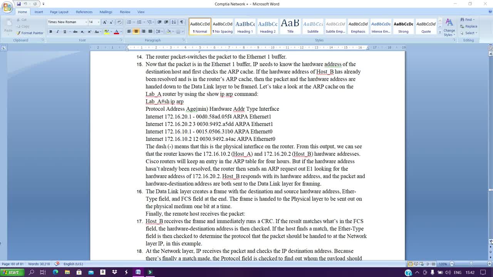Decrease paragraph indent

point(159,22)
